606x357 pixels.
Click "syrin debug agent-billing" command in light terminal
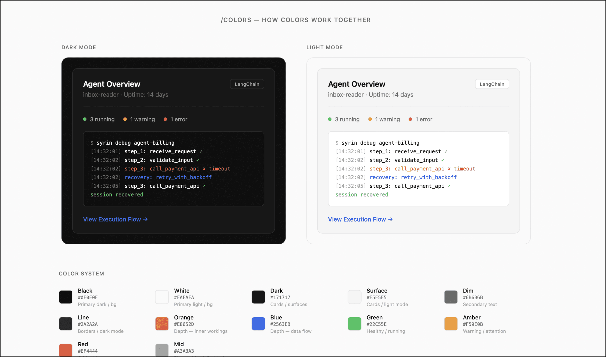(x=380, y=143)
